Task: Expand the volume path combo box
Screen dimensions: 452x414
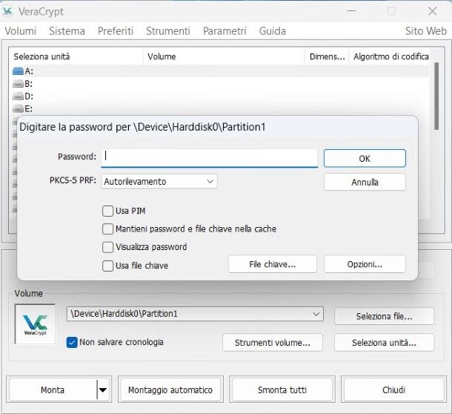Action: tap(316, 314)
